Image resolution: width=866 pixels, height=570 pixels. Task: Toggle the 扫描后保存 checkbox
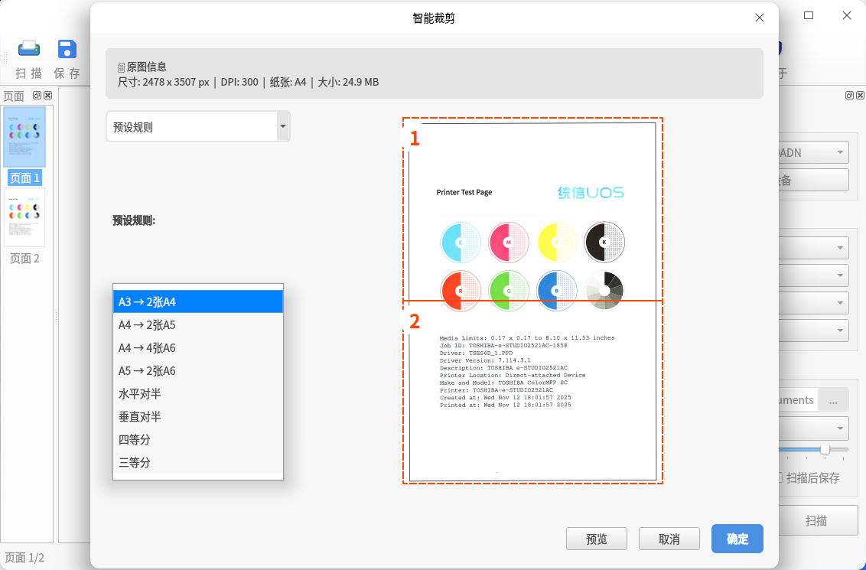coord(780,477)
